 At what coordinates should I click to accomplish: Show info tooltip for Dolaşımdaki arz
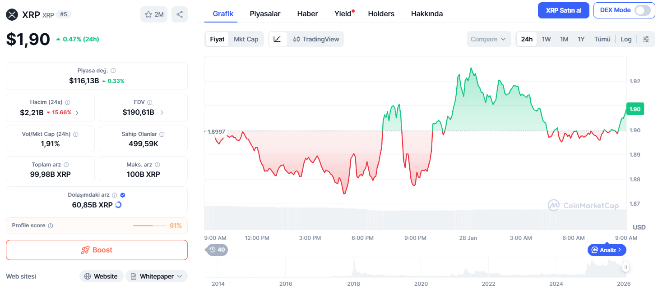(x=115, y=195)
